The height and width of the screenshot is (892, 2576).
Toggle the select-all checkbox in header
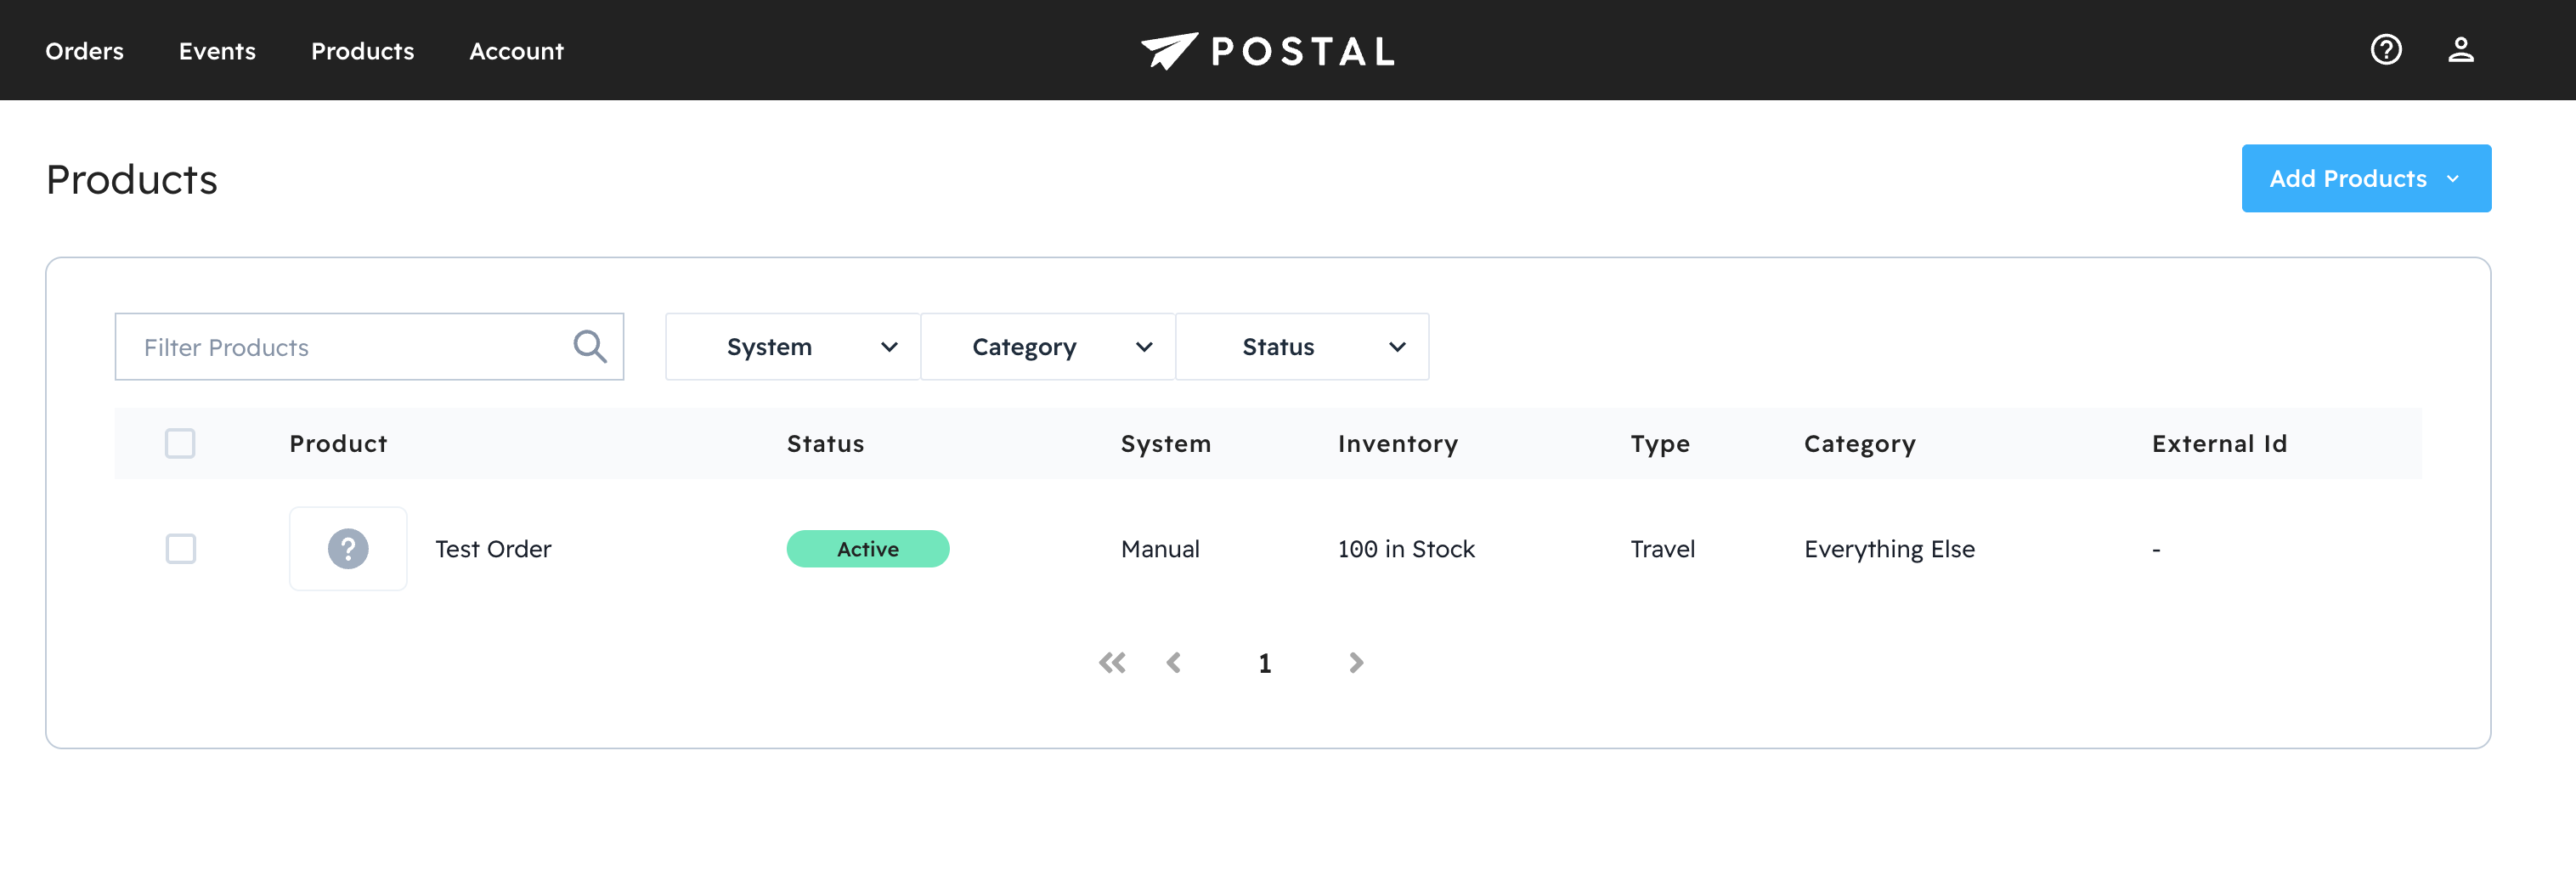click(180, 443)
